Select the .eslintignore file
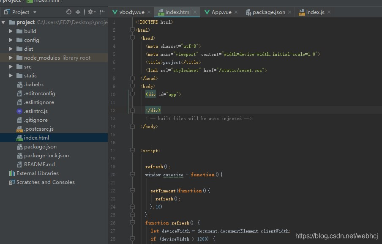382x244 pixels. (x=54, y=102)
